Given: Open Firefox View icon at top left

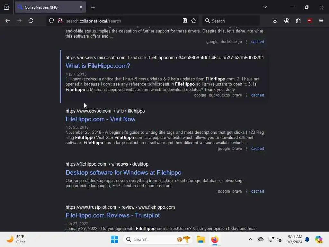Looking at the screenshot, I should tap(6, 7).
